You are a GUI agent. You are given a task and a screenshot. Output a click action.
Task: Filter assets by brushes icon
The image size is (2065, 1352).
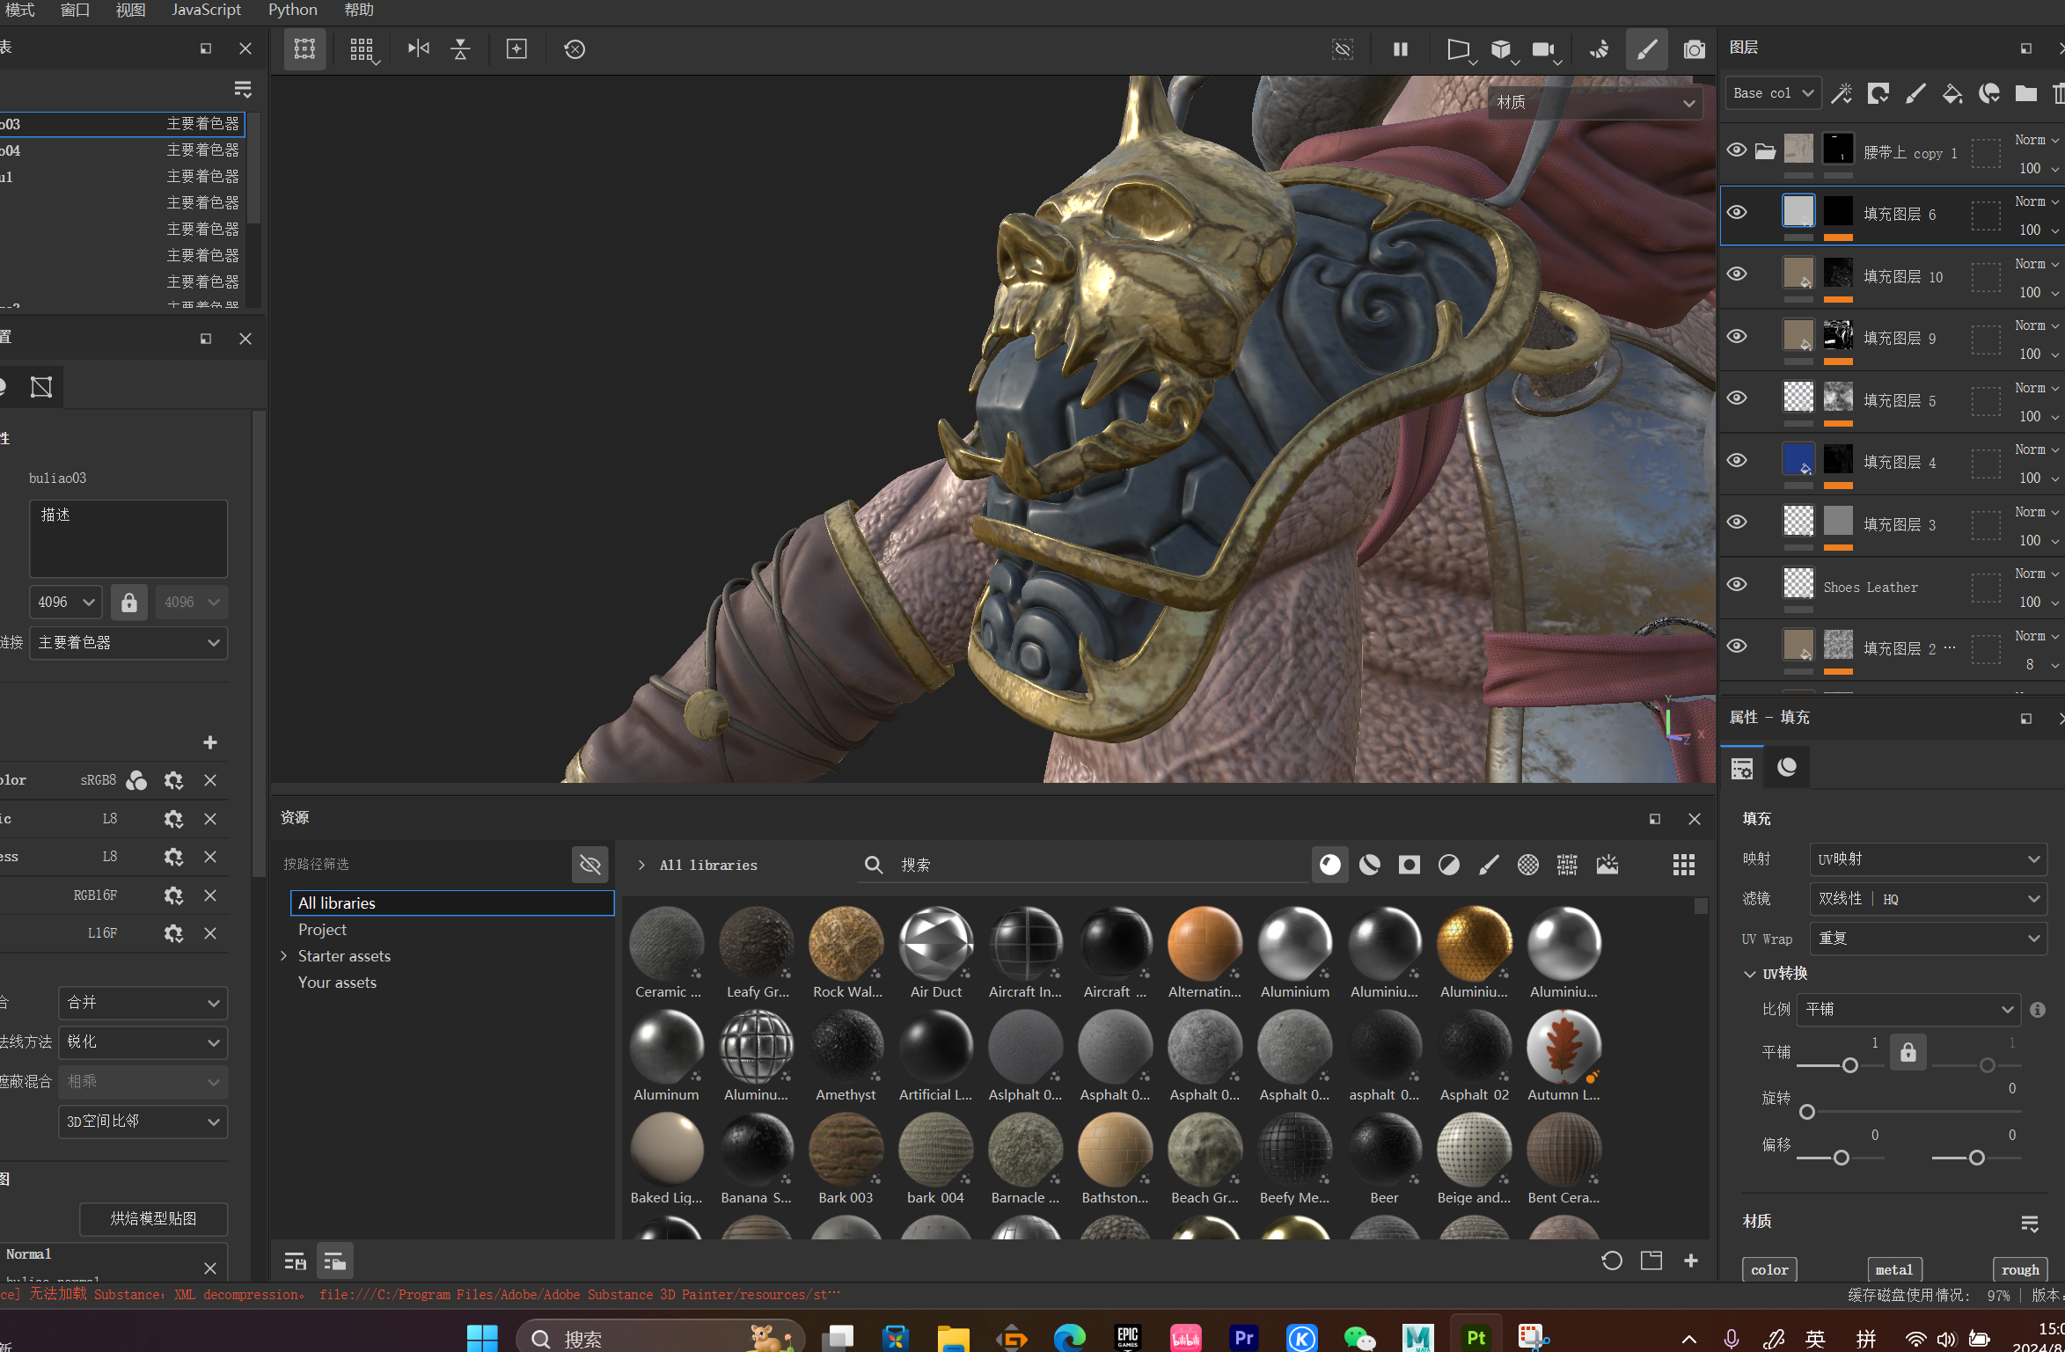1488,865
